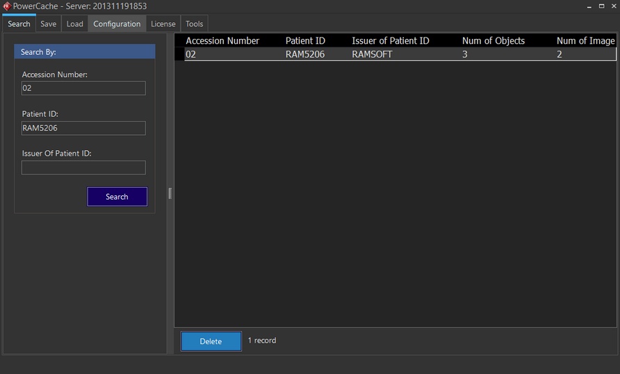
Task: Sort by Accession Number column header
Action: click(x=222, y=41)
